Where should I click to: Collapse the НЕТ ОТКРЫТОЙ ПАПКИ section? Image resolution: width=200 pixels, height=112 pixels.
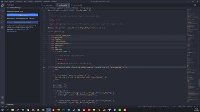(x=14, y=8)
